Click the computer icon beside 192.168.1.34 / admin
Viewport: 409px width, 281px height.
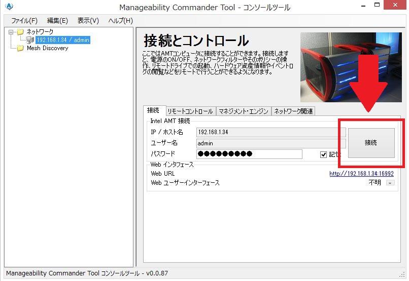[x=30, y=40]
